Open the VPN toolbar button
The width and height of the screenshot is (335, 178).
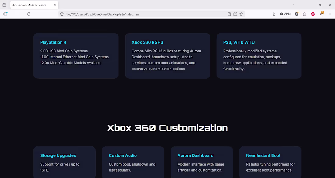coord(285,14)
